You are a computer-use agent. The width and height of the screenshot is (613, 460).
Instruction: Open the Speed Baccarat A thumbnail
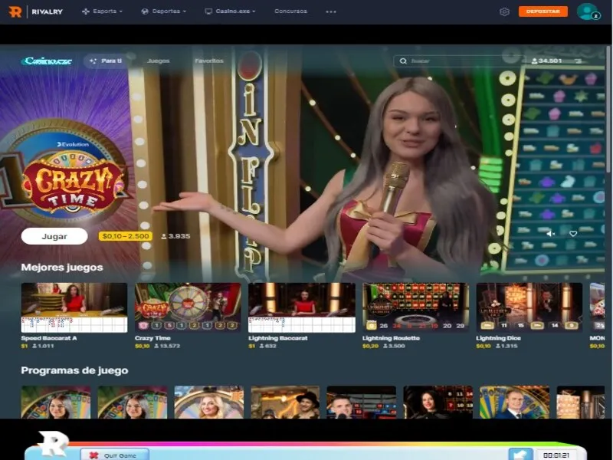point(74,307)
